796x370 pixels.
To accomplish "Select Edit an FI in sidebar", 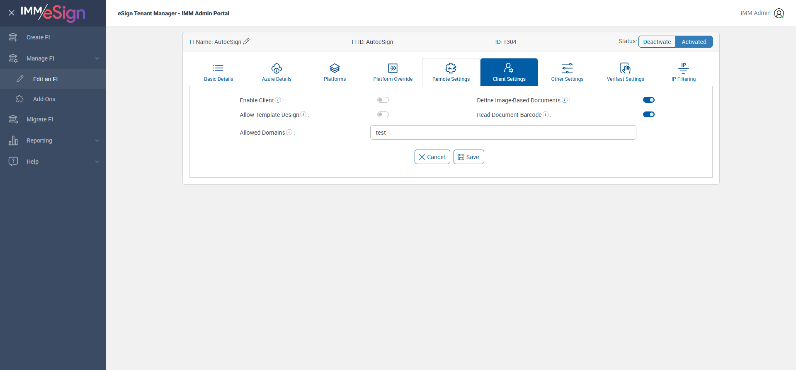I will [x=53, y=79].
